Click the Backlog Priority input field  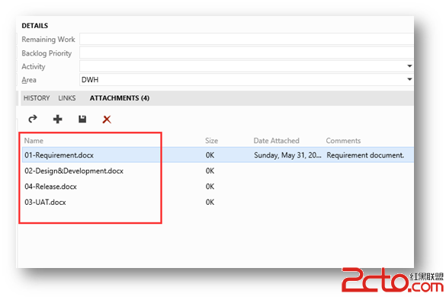pos(246,53)
